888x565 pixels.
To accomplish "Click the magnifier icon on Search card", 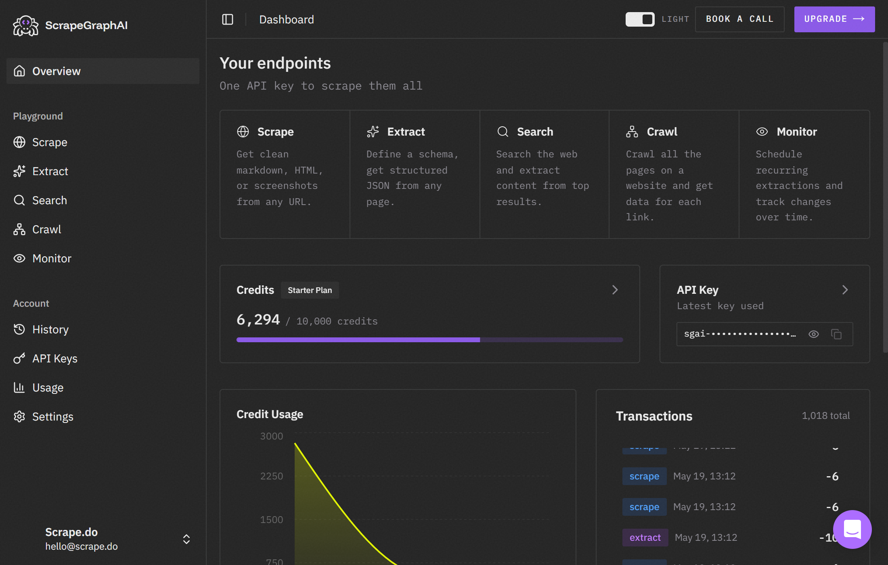I will pyautogui.click(x=503, y=132).
